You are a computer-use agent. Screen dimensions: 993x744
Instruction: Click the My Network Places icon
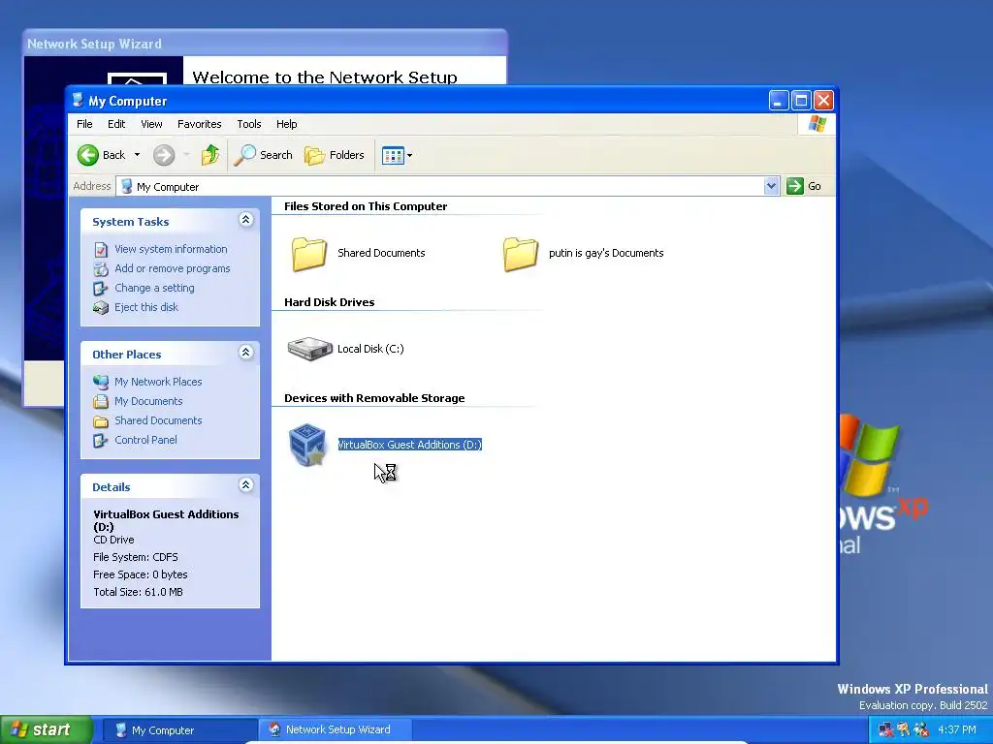(x=101, y=382)
